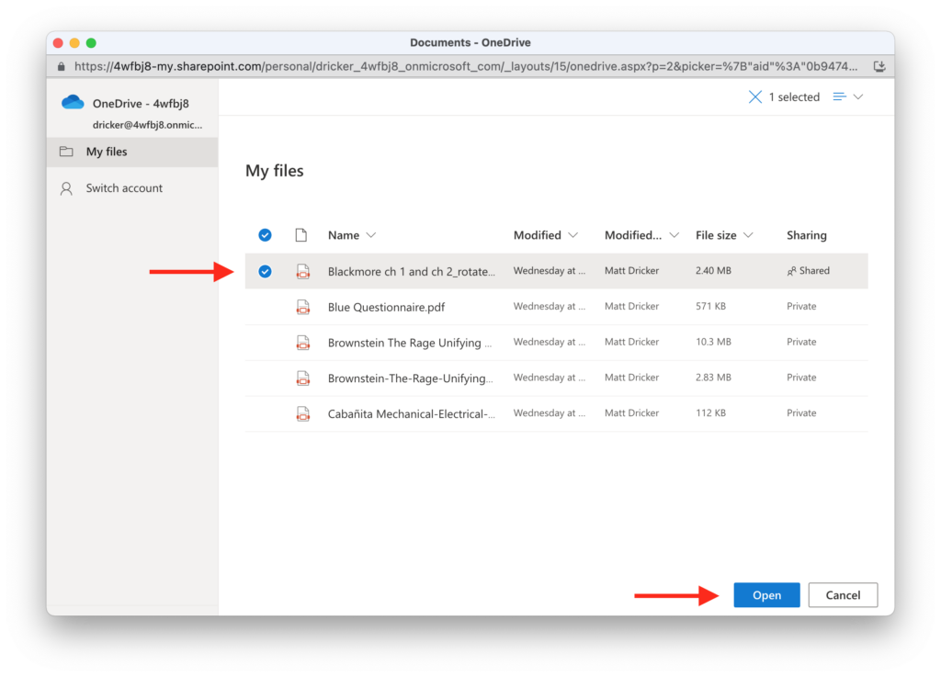Click the PDF icon for the Cabañita file
Screen dimensions: 941x677
tap(303, 412)
